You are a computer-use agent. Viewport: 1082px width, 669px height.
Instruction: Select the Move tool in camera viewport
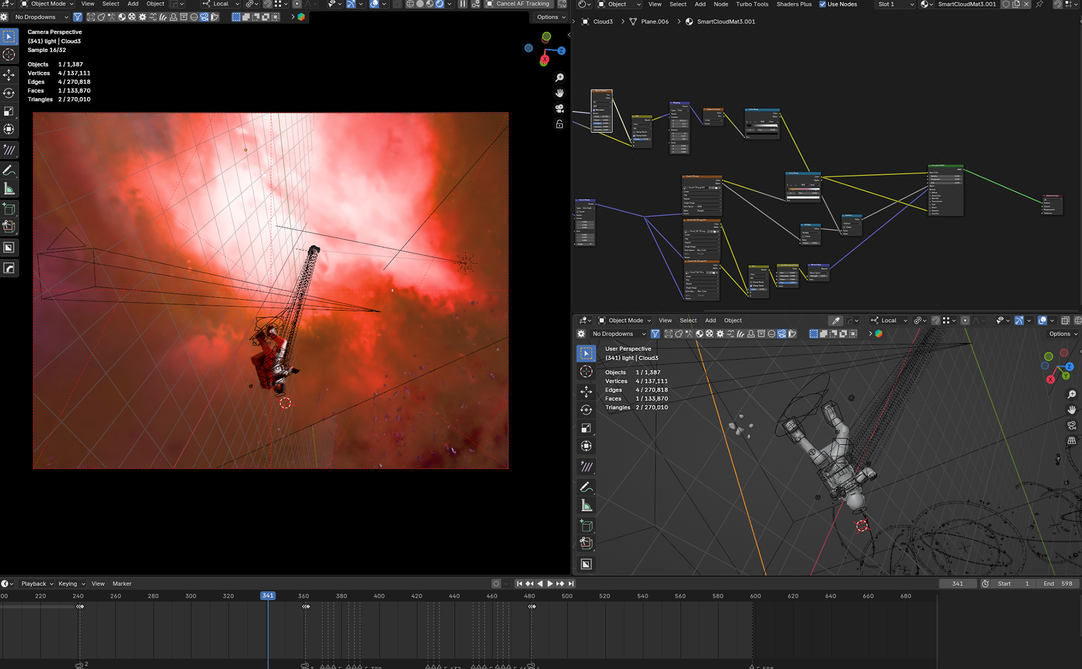click(x=9, y=75)
